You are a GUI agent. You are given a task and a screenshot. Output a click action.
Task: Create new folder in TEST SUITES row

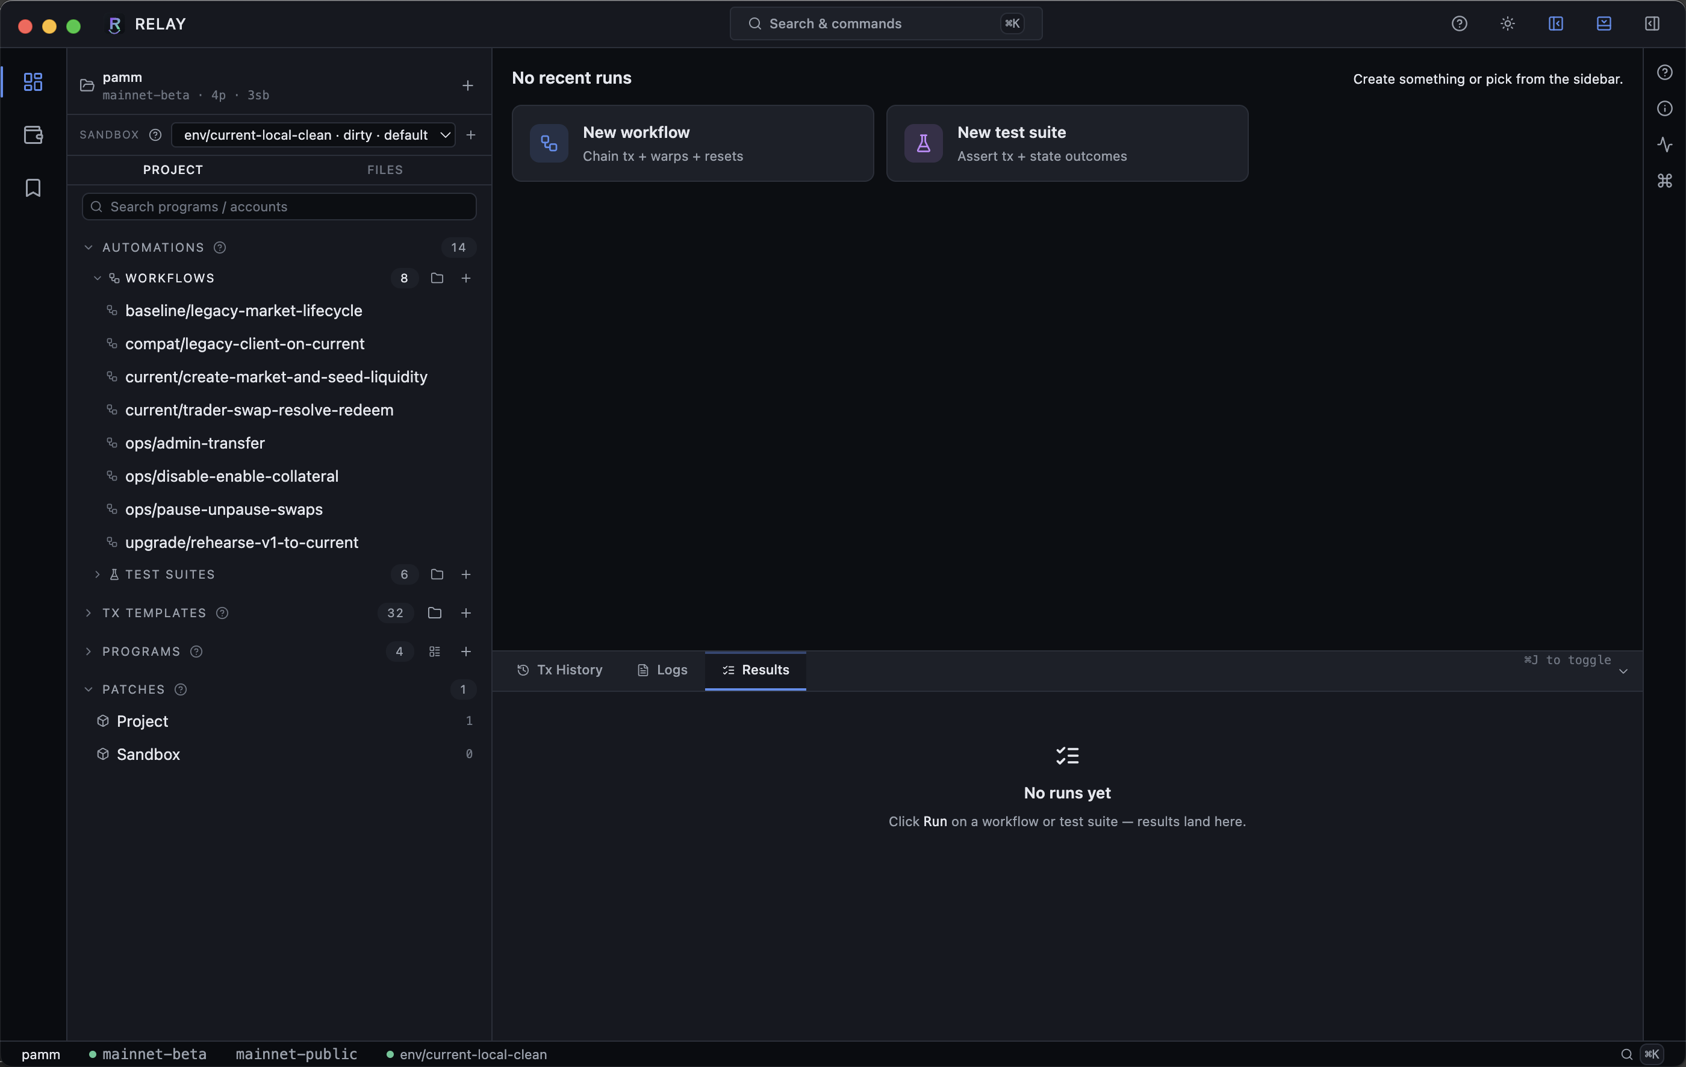pos(437,574)
